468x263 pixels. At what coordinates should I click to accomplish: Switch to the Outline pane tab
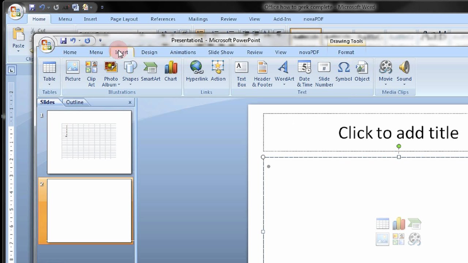(x=75, y=102)
